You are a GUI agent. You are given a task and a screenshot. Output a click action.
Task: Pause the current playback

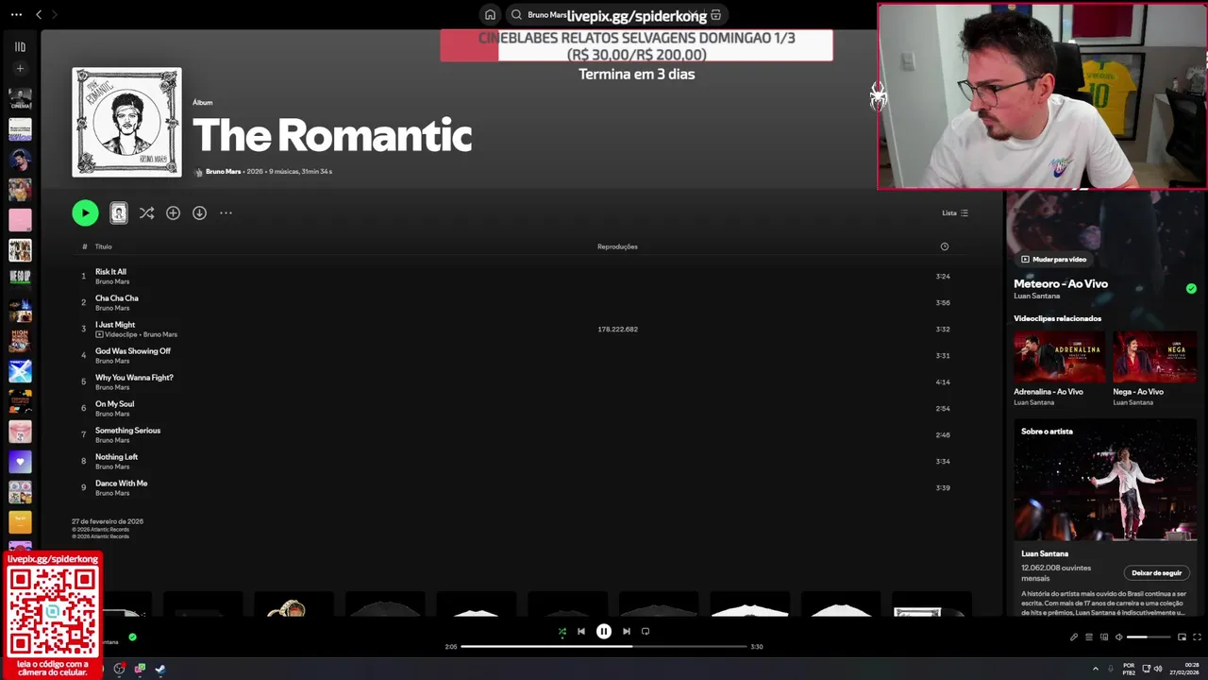coord(604,631)
